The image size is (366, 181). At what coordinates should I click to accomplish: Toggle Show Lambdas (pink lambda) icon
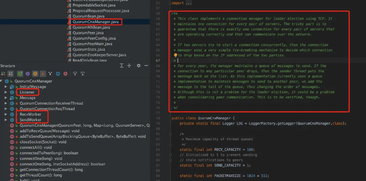[65, 74]
